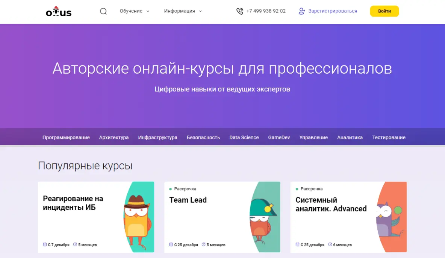Screen dimensions: 445x258
Task: Expand the Информация dropdown
Action: [180, 11]
